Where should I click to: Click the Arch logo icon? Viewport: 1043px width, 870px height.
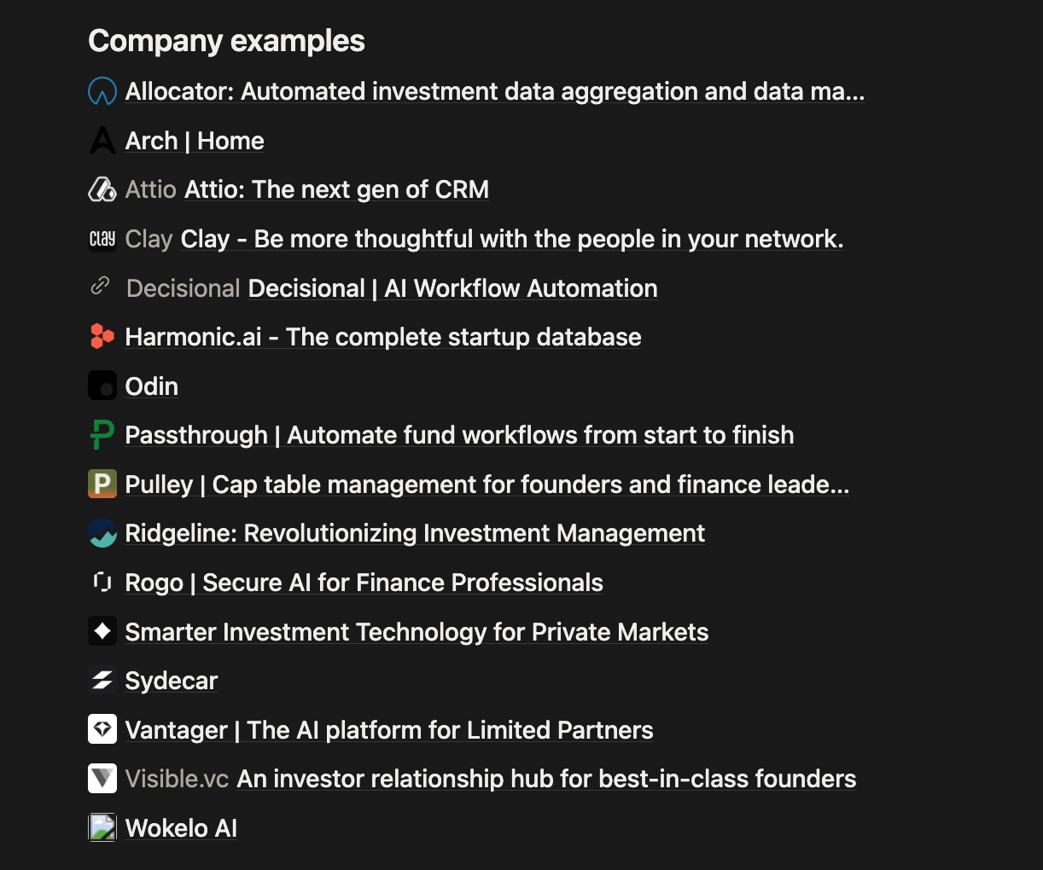pyautogui.click(x=102, y=141)
